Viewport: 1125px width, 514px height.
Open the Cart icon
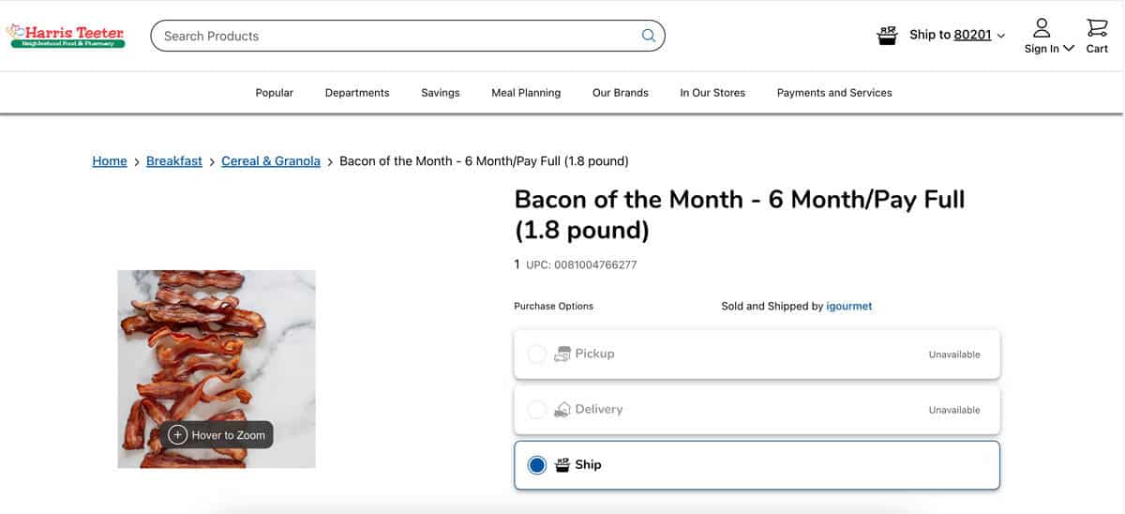click(x=1097, y=36)
